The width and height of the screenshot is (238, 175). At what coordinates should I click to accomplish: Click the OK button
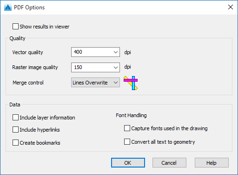(128, 163)
